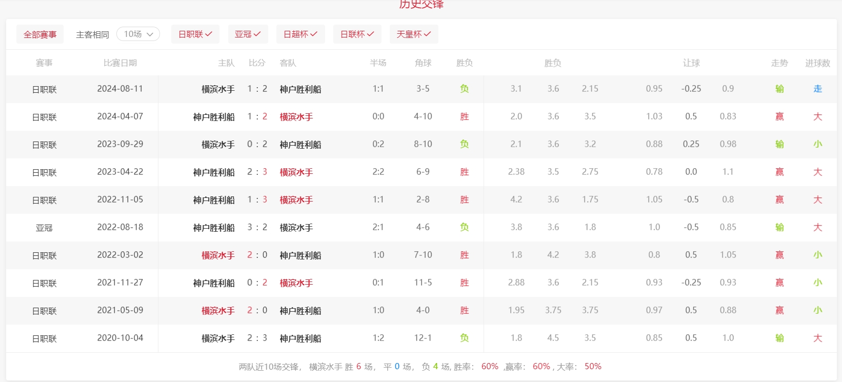Toggle the 主客相同 option
Image resolution: width=842 pixels, height=382 pixels.
click(92, 34)
